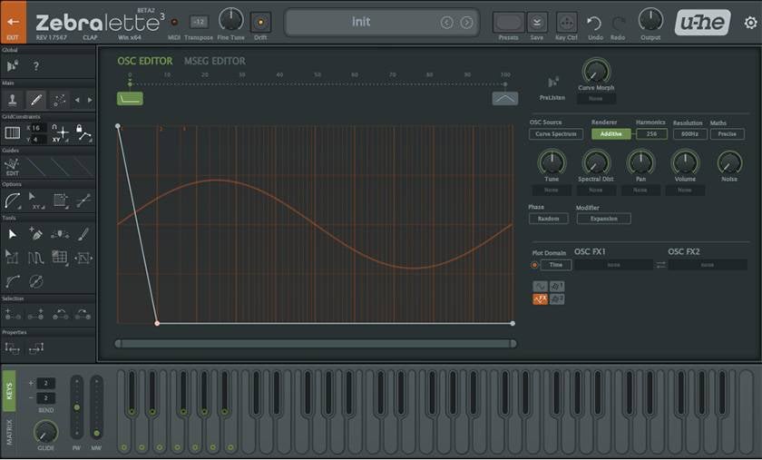Click the Undo arrow
Image resolution: width=762 pixels, height=460 pixels.
coord(594,23)
